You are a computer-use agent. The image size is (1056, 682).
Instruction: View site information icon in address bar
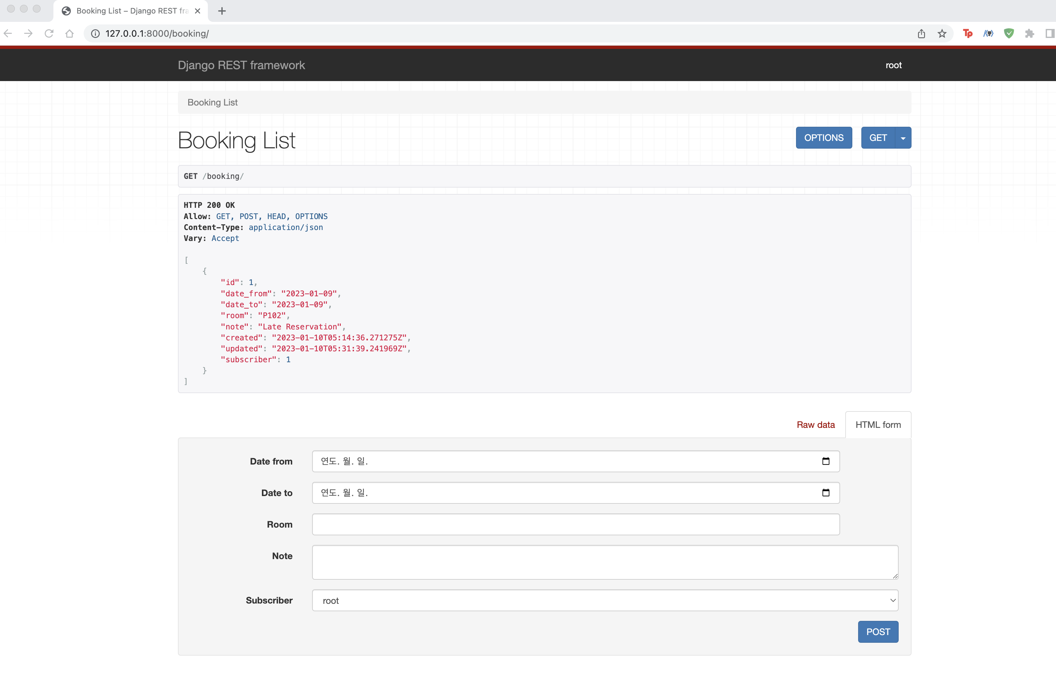click(x=95, y=34)
